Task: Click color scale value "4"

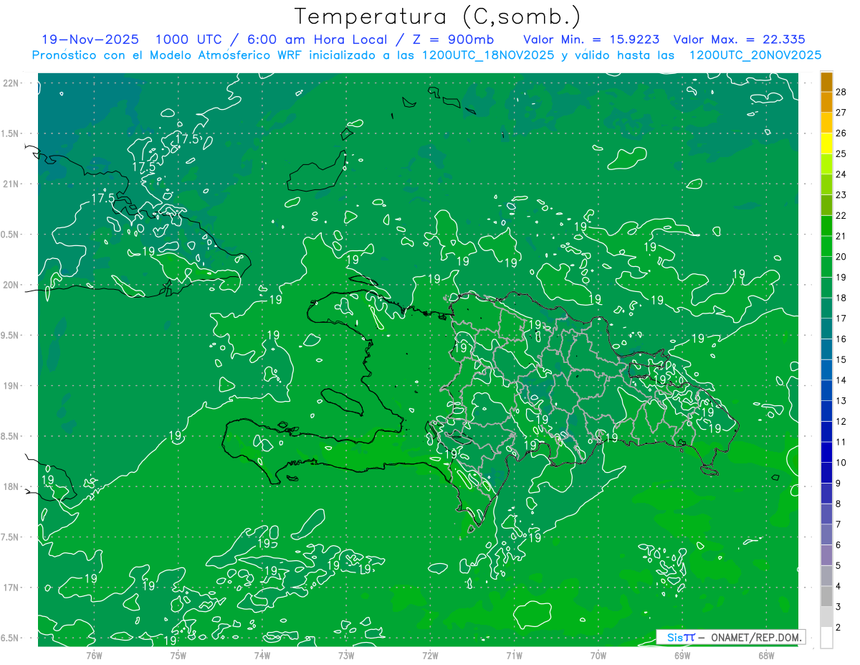Action: pos(838,586)
